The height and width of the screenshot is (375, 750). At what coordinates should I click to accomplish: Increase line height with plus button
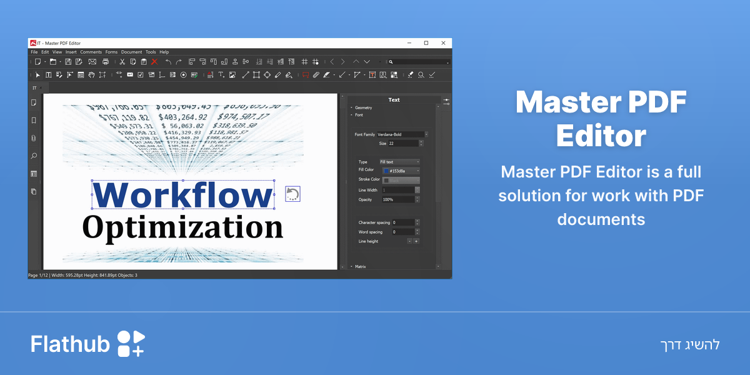click(416, 241)
